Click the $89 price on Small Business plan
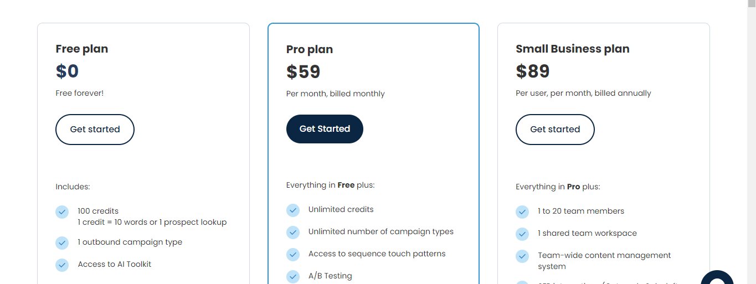Image resolution: width=756 pixels, height=284 pixels. point(533,71)
